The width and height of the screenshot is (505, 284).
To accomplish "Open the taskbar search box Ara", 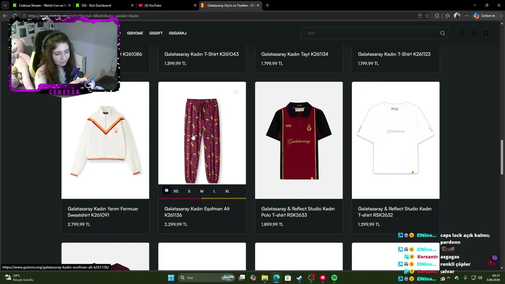I will (207, 278).
